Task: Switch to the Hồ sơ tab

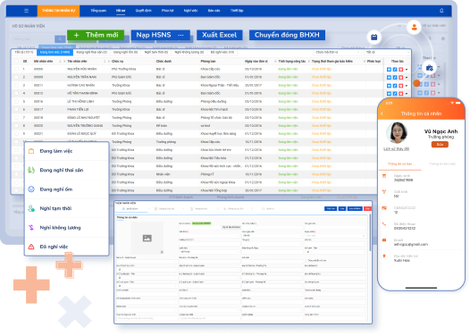Action: [121, 11]
